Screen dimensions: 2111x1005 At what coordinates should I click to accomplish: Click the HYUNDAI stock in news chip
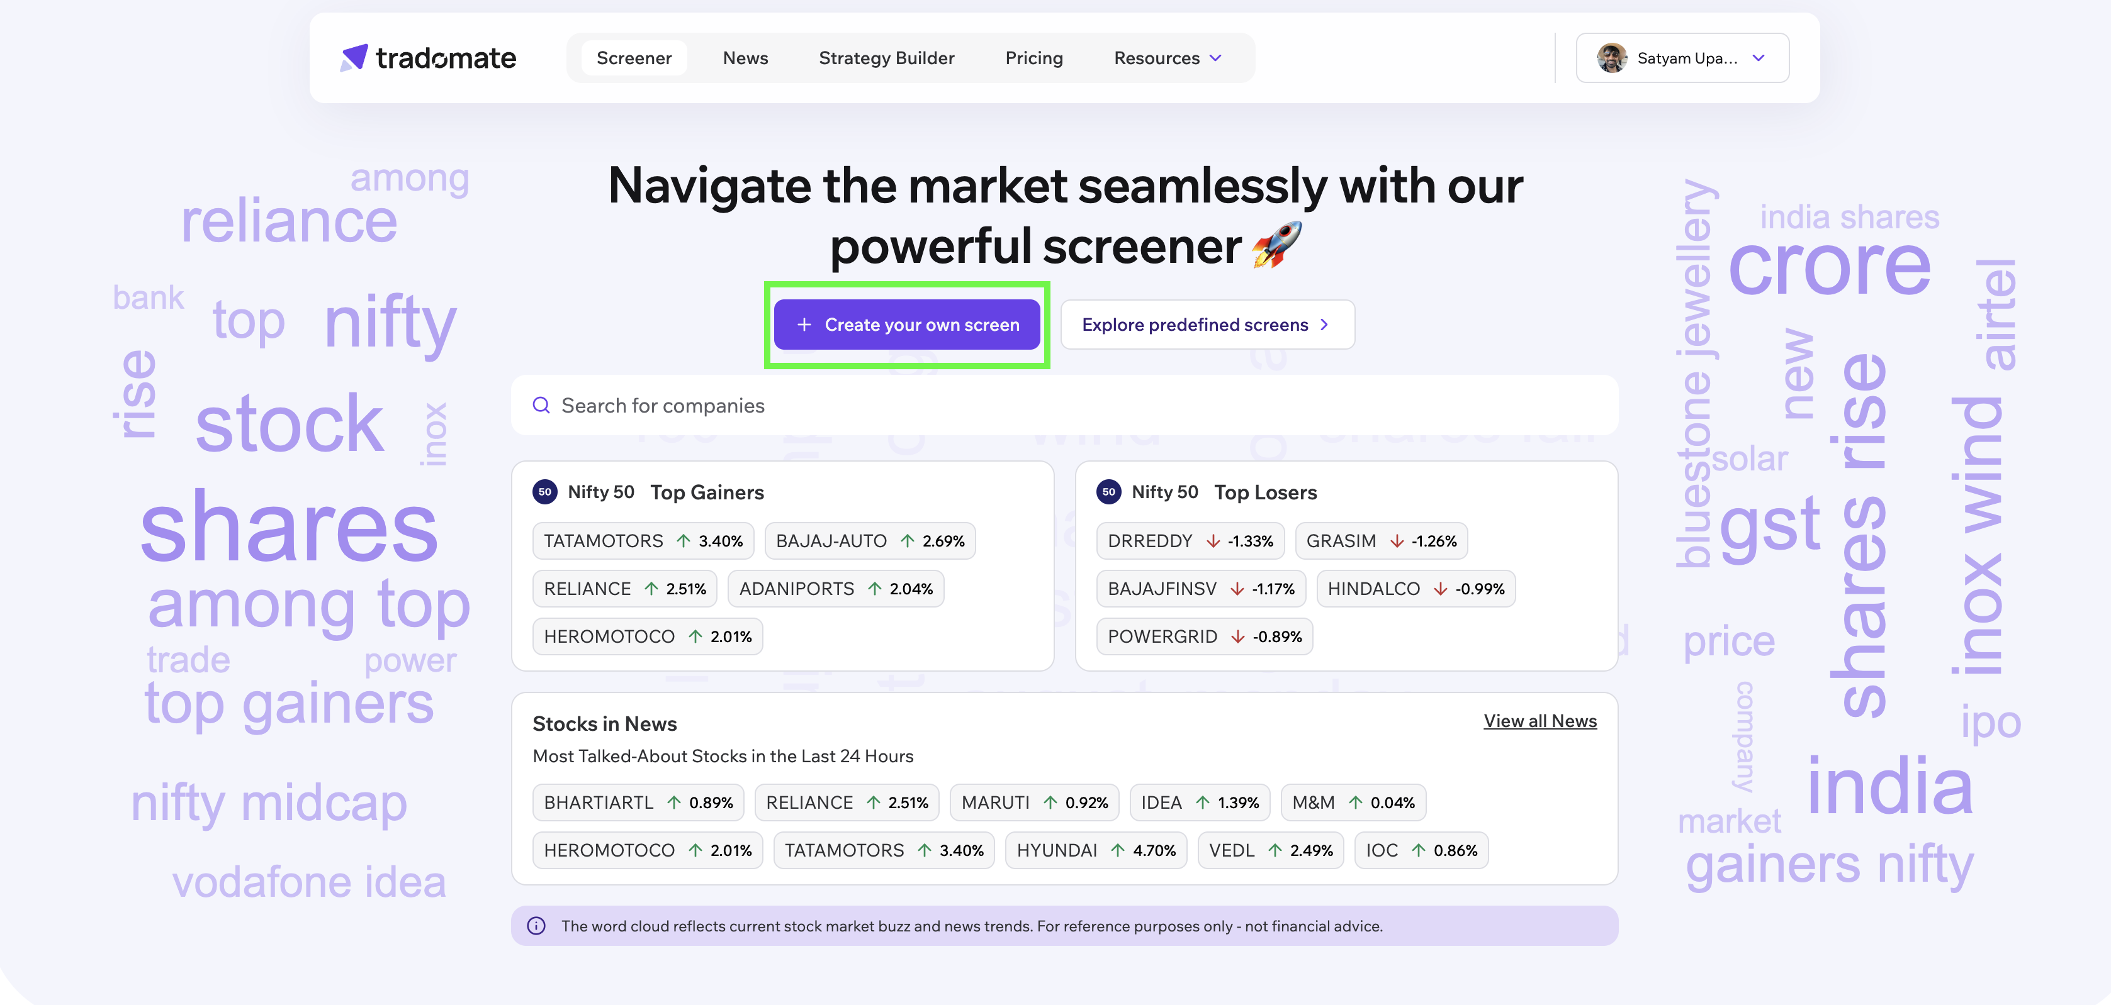1095,850
